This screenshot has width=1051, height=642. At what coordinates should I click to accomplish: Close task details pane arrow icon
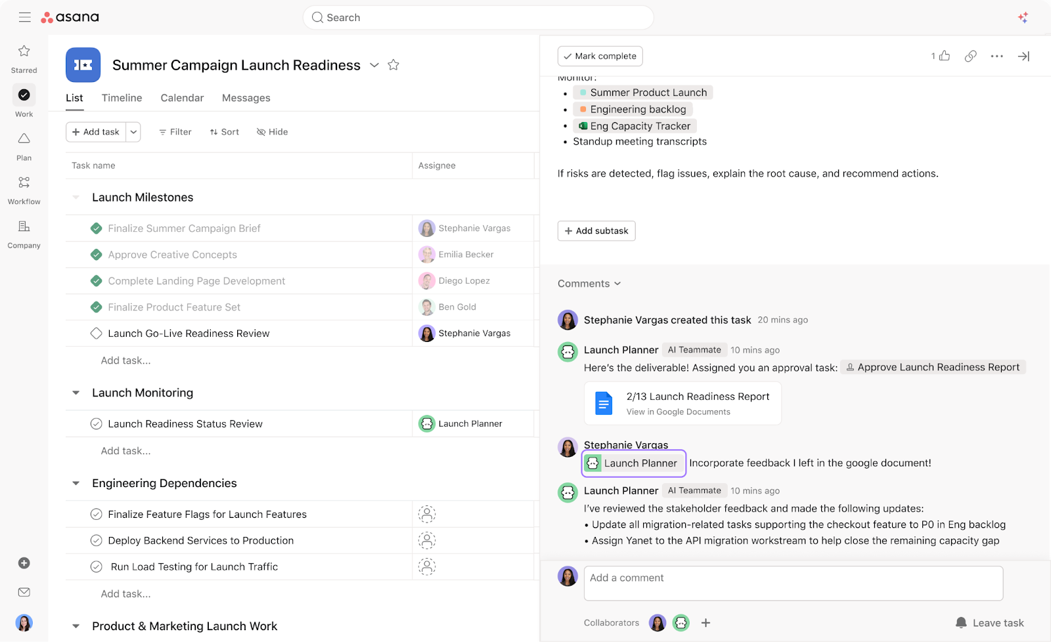click(x=1023, y=56)
